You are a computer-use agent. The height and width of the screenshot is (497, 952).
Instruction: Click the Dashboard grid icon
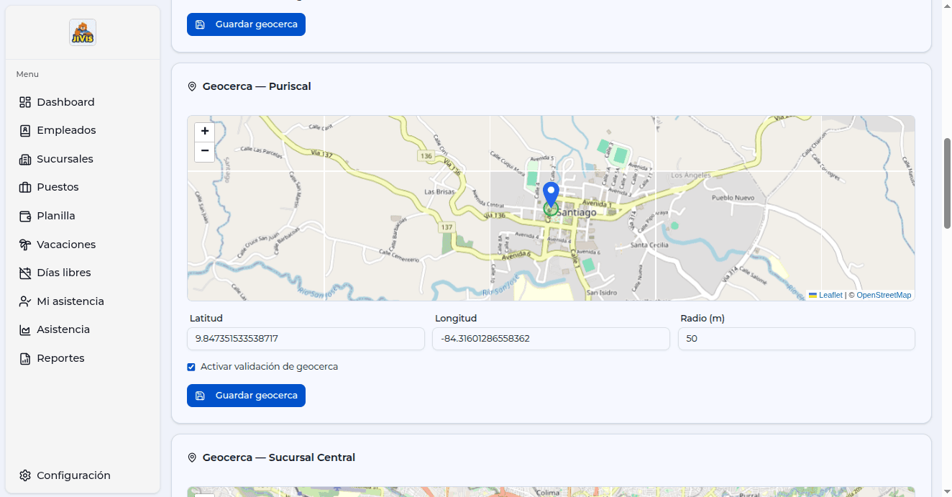(x=25, y=102)
